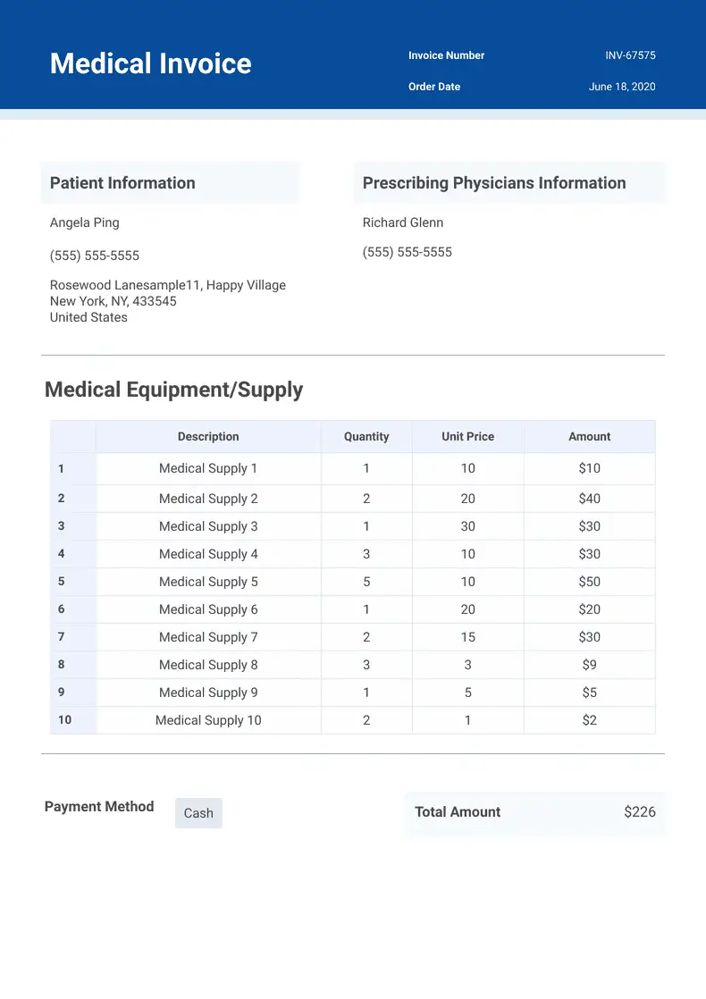Select the invoice number INV-67575
706x999 pixels.
[x=630, y=55]
